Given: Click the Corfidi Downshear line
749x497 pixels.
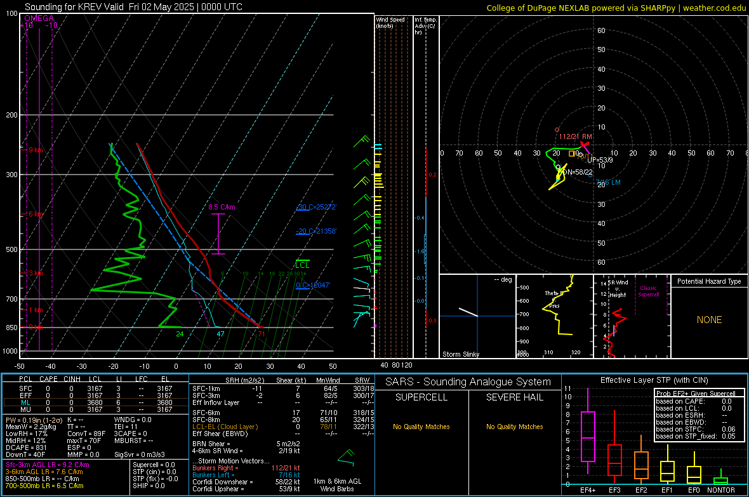Looking at the screenshot, I should 246,482.
